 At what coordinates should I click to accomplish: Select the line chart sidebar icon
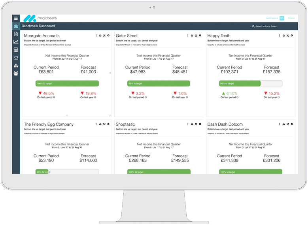click(x=16, y=42)
